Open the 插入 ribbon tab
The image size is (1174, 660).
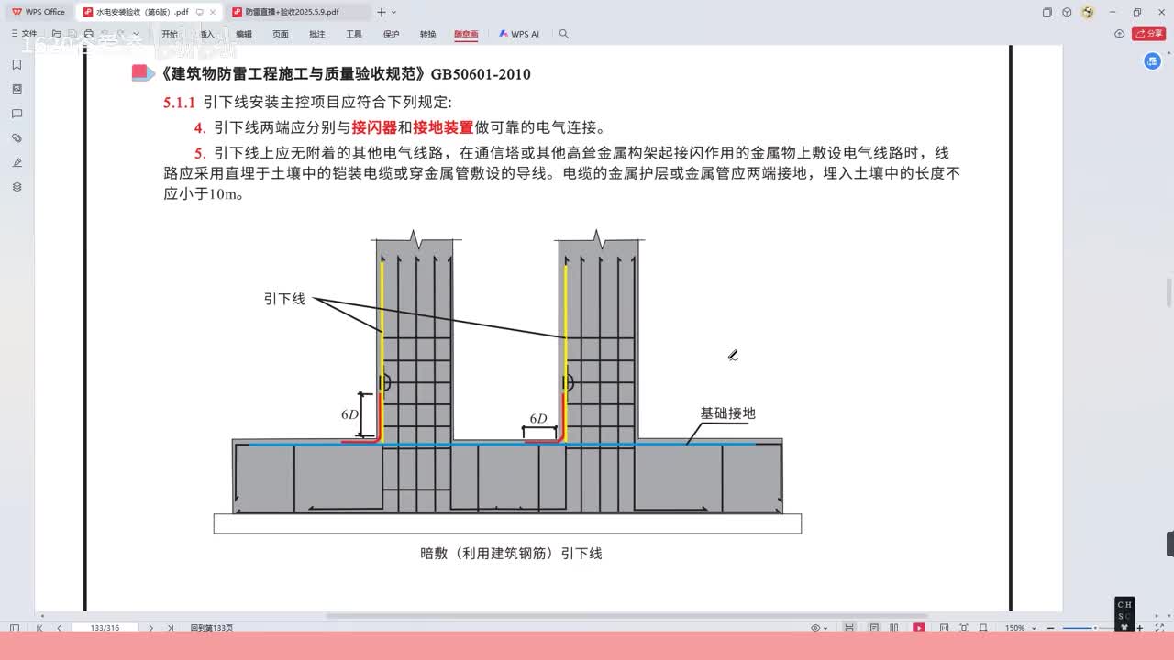coord(206,34)
